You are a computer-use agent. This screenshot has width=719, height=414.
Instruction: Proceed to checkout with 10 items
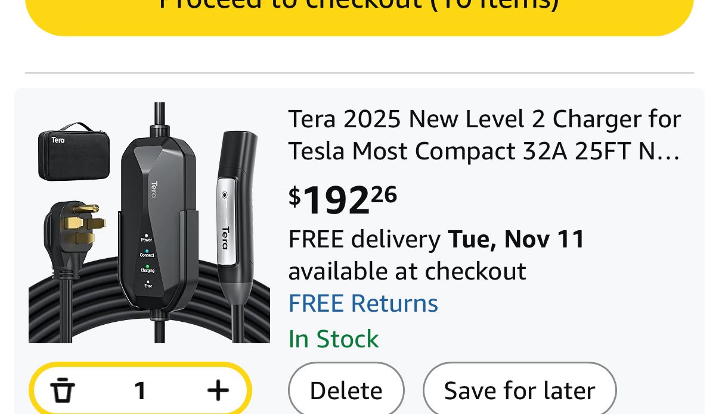[x=359, y=9]
